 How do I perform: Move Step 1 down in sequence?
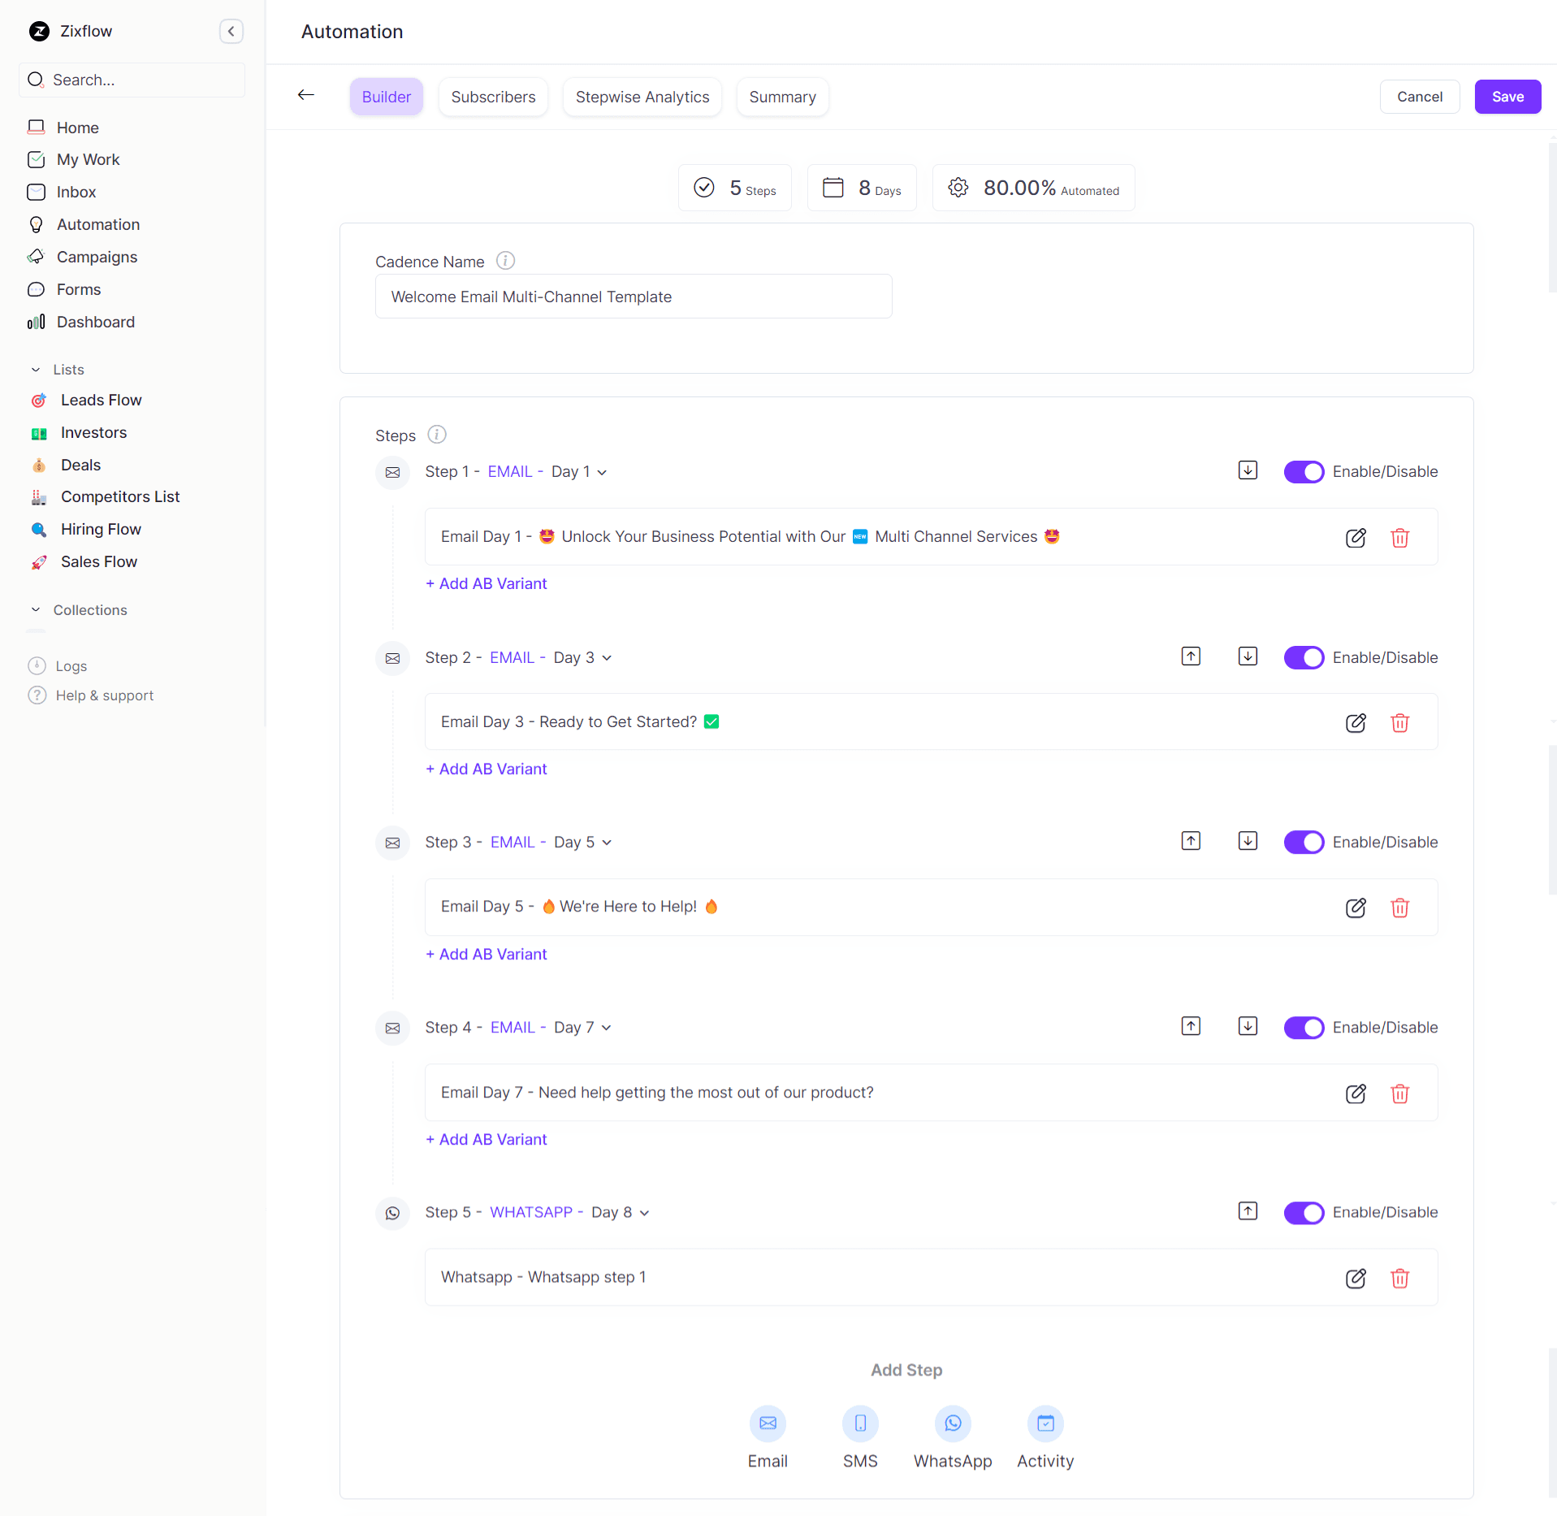pos(1248,470)
